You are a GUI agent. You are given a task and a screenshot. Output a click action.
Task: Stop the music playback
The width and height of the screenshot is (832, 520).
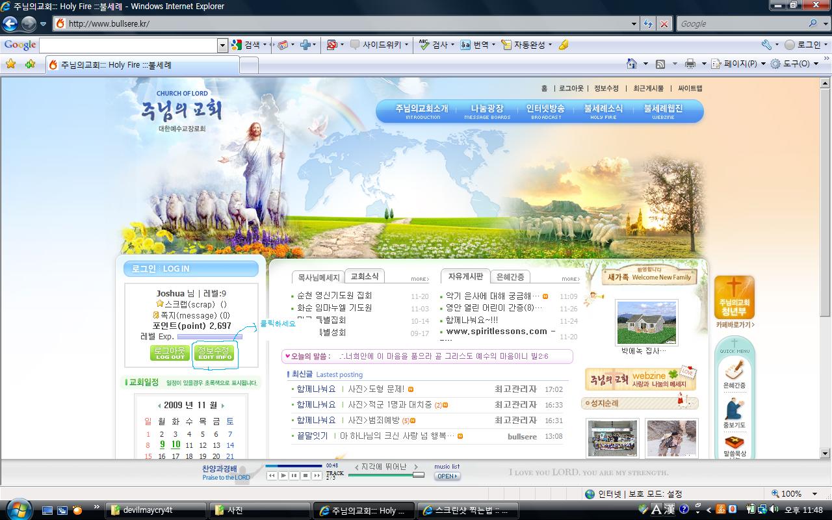305,476
